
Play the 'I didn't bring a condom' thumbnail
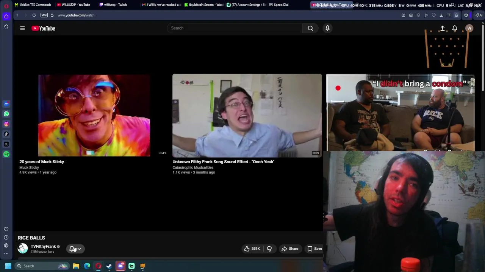click(400, 113)
